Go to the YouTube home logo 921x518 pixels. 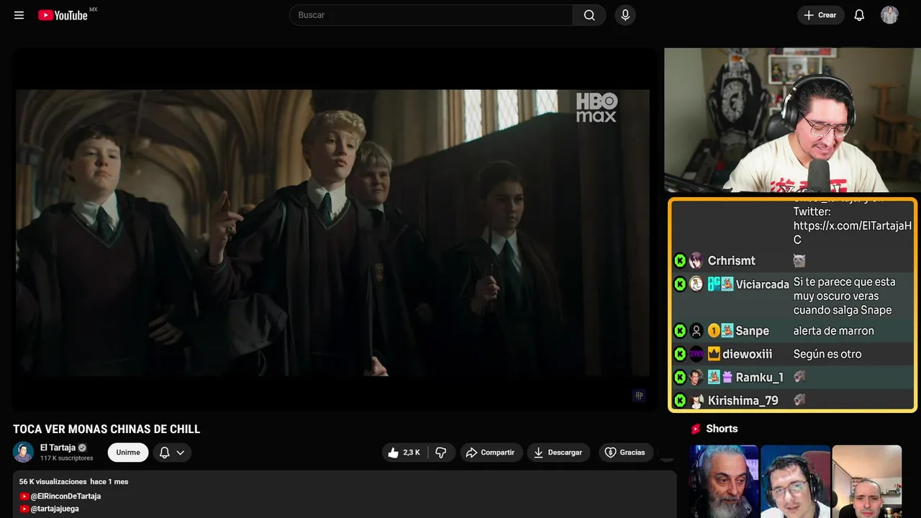tap(63, 15)
